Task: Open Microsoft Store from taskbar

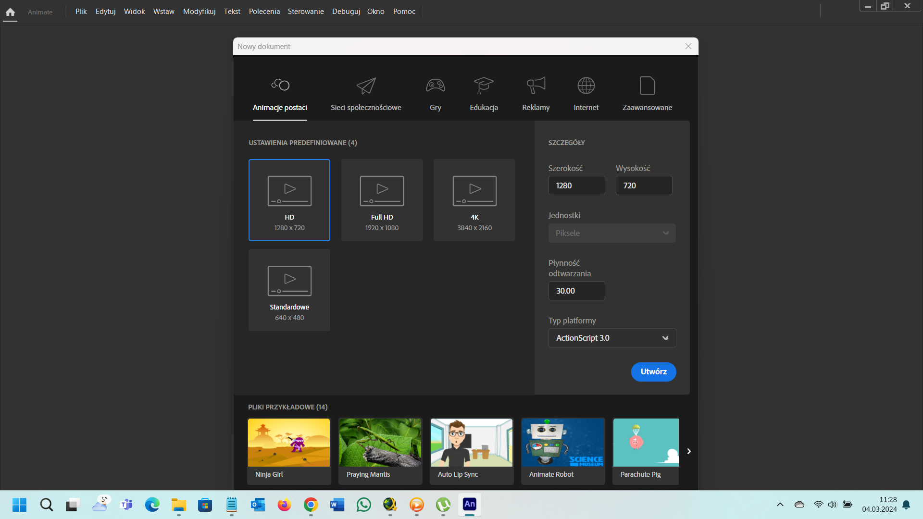Action: click(x=205, y=505)
